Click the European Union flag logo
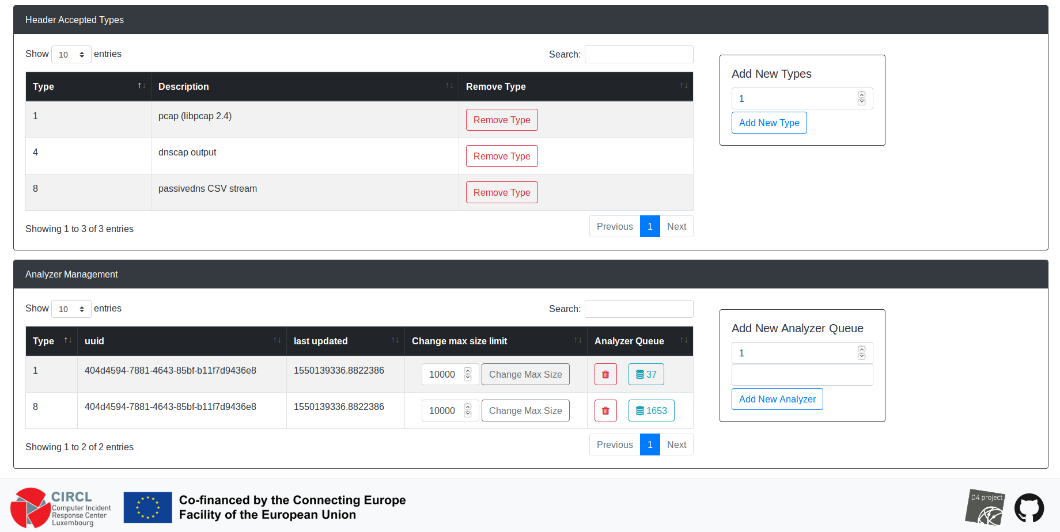Image resolution: width=1060 pixels, height=532 pixels. tap(148, 507)
